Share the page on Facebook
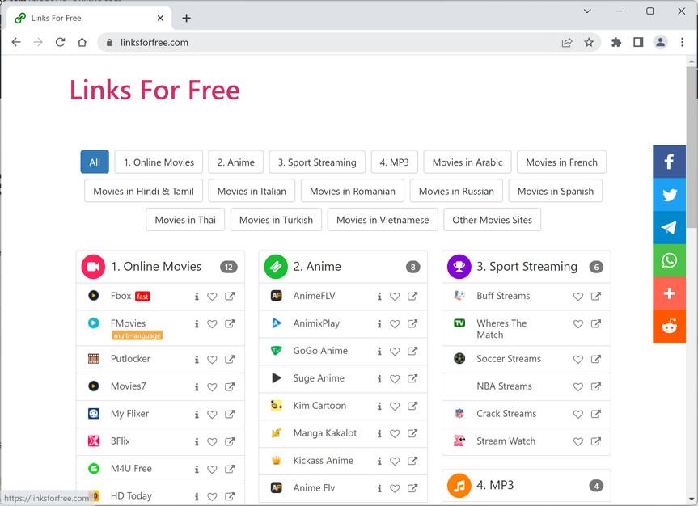 (669, 161)
